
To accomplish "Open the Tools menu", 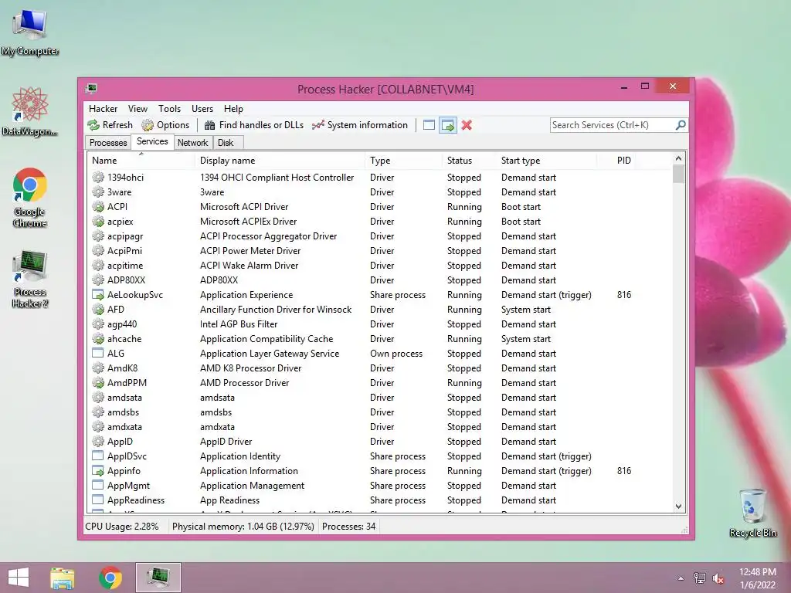I will (x=169, y=108).
